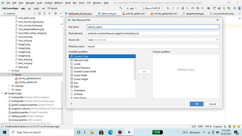Screen dimensions: 242x136
Task: Open File Explorer from taskbar
Action: click(x=92, y=132)
